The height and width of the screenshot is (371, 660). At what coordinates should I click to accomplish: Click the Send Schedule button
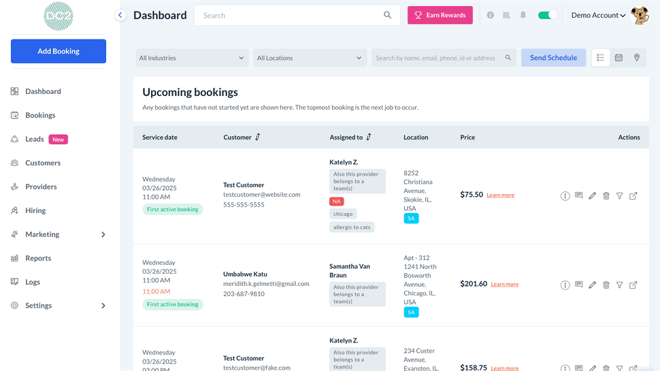(x=553, y=58)
